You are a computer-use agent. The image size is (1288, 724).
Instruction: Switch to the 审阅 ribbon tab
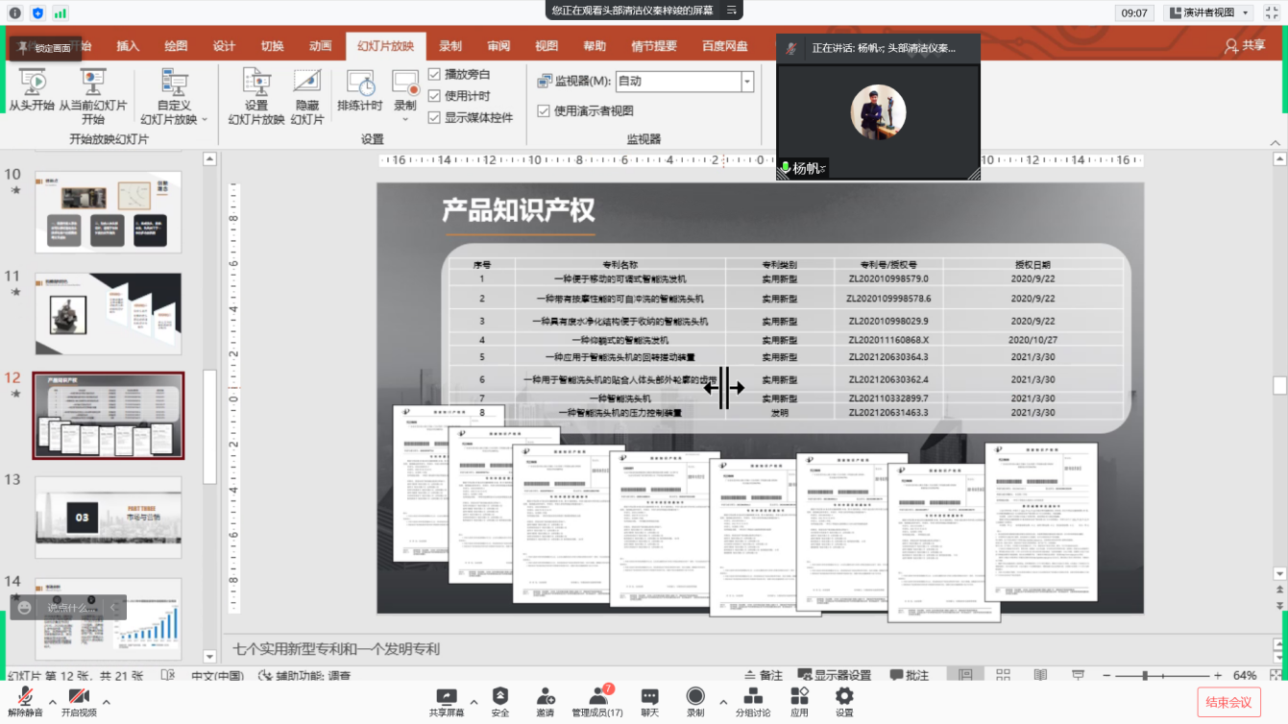pos(498,46)
